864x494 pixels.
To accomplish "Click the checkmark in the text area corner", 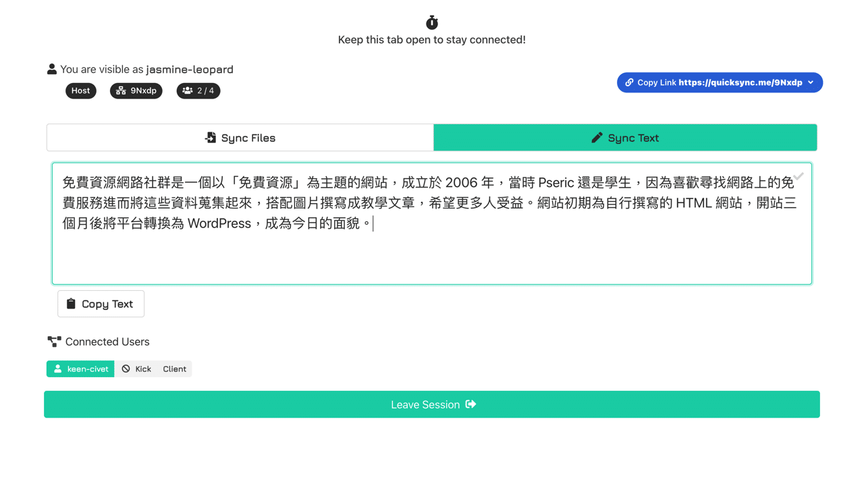I will [799, 175].
